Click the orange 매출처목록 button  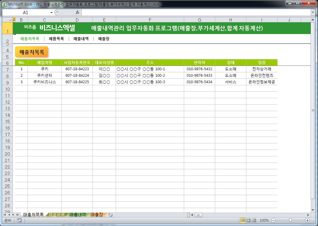tap(32, 52)
